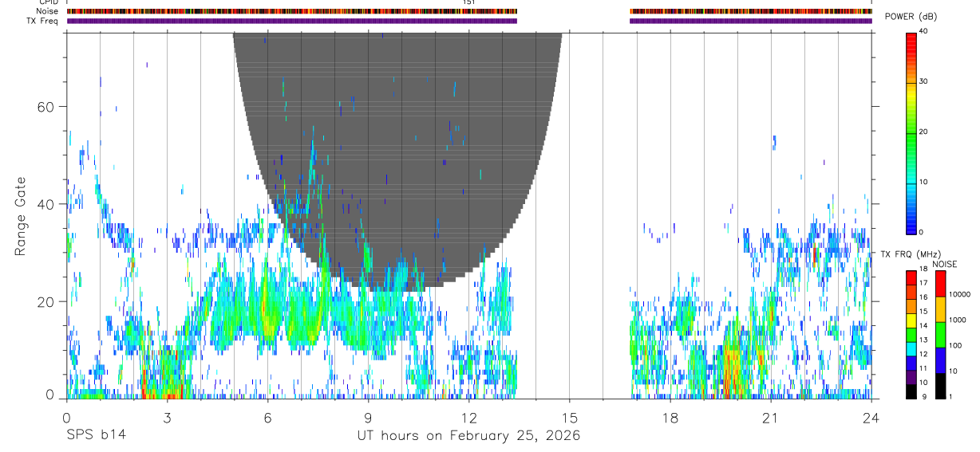Click the green NOISE swatch between 100 and 1000

click(x=940, y=335)
